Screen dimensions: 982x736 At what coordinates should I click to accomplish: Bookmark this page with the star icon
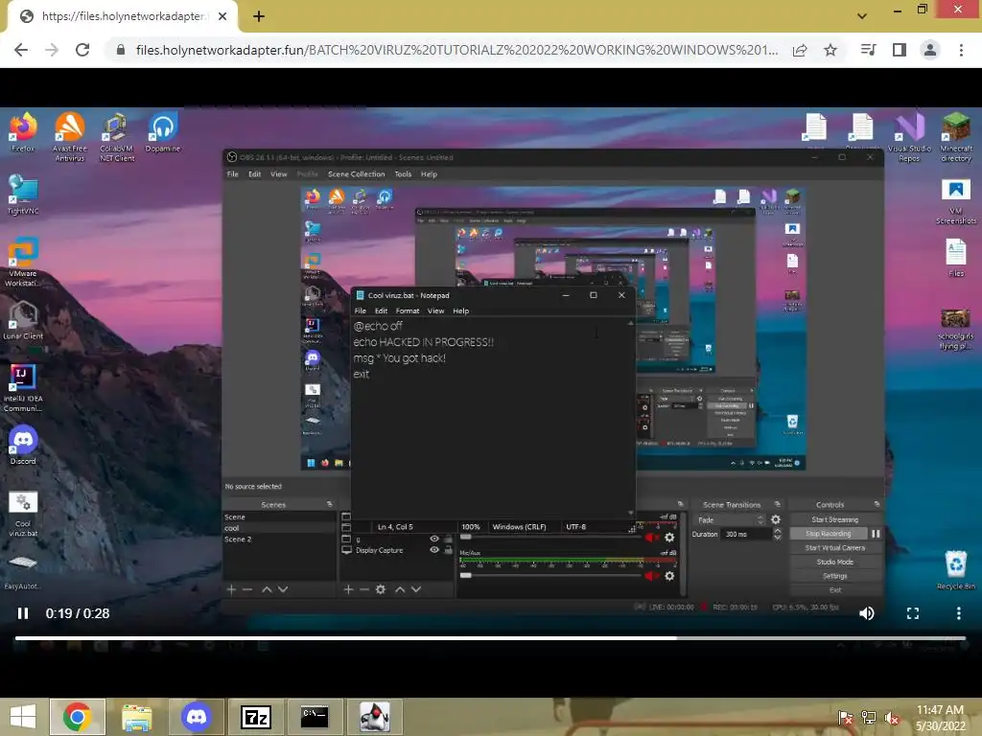click(830, 50)
